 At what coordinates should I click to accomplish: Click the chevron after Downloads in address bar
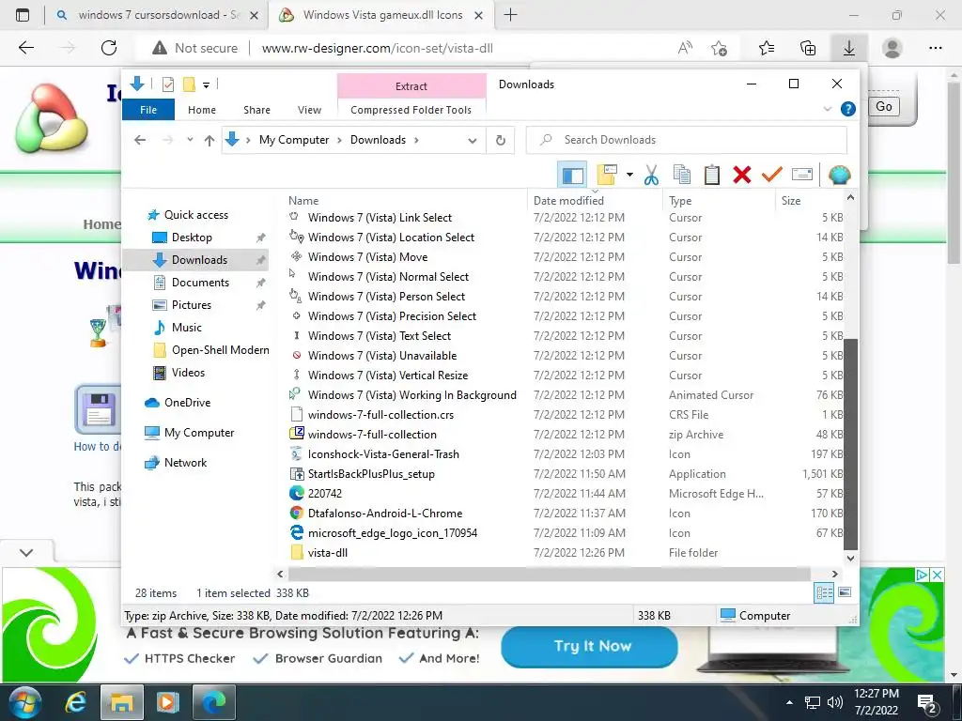pyautogui.click(x=416, y=141)
